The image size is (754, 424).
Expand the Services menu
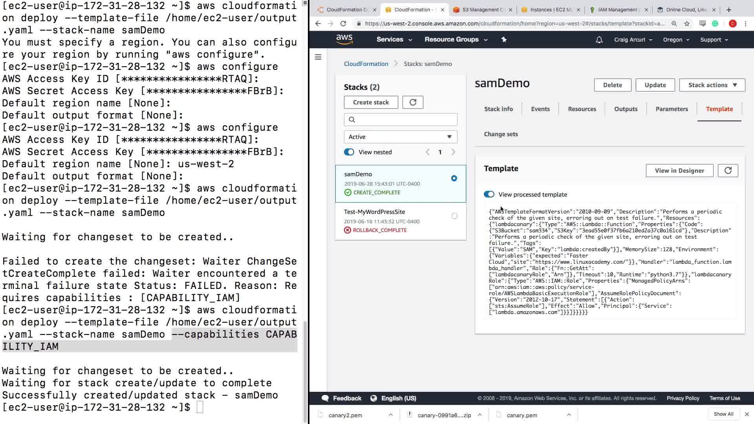(394, 40)
